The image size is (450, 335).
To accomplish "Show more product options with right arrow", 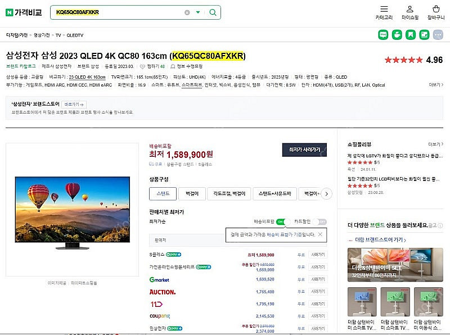I will 327,194.
